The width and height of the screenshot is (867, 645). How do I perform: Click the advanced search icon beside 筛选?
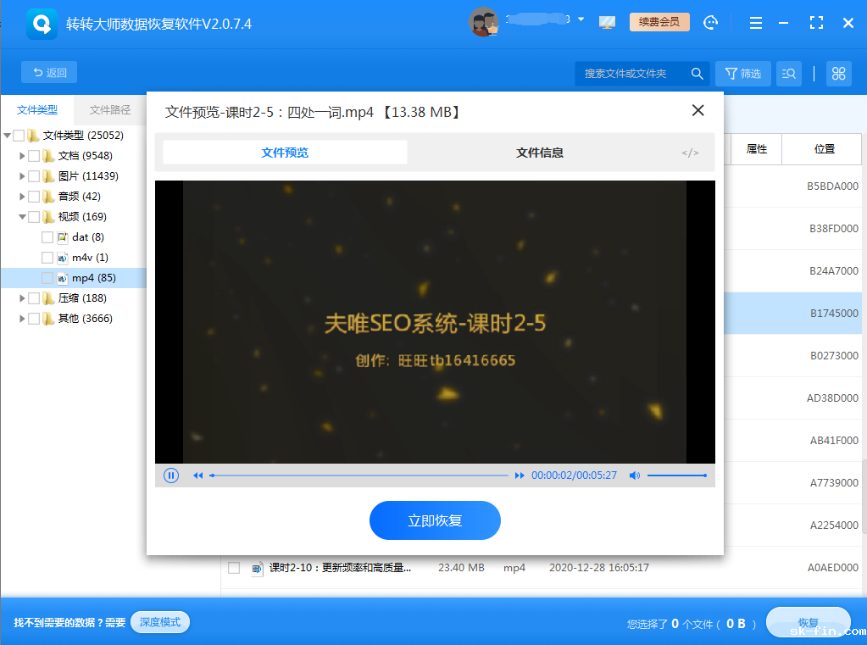tap(788, 74)
